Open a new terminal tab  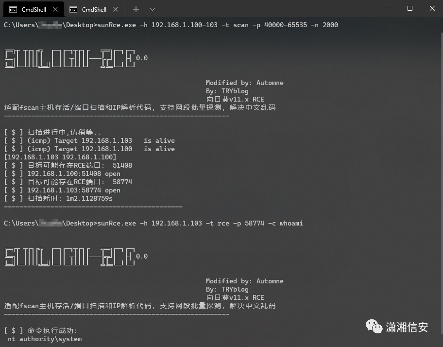136,9
